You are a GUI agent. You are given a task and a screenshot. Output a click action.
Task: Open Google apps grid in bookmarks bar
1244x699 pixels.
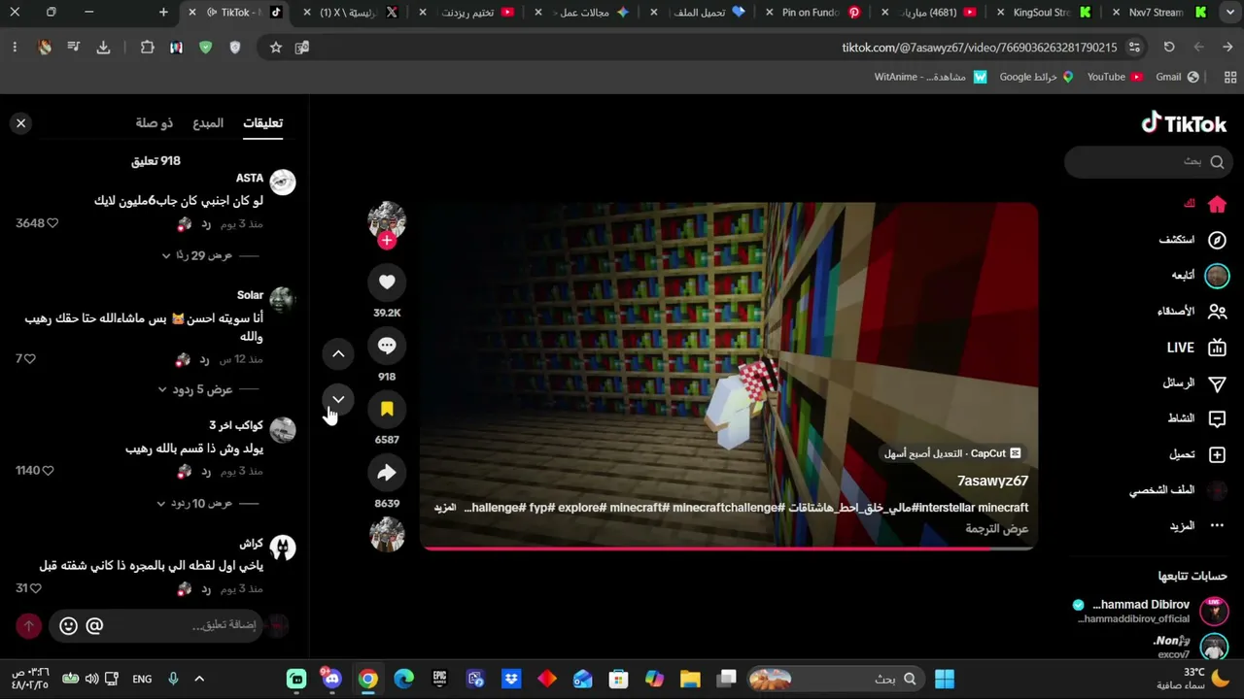(1230, 77)
